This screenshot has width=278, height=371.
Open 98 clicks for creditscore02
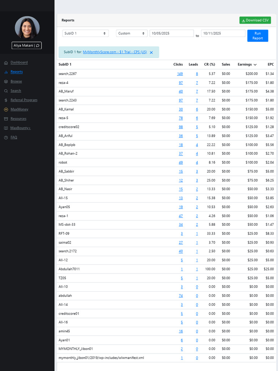tap(181, 127)
